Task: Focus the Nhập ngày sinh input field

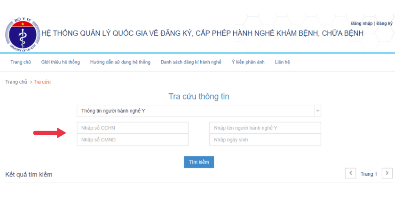Action: point(265,140)
